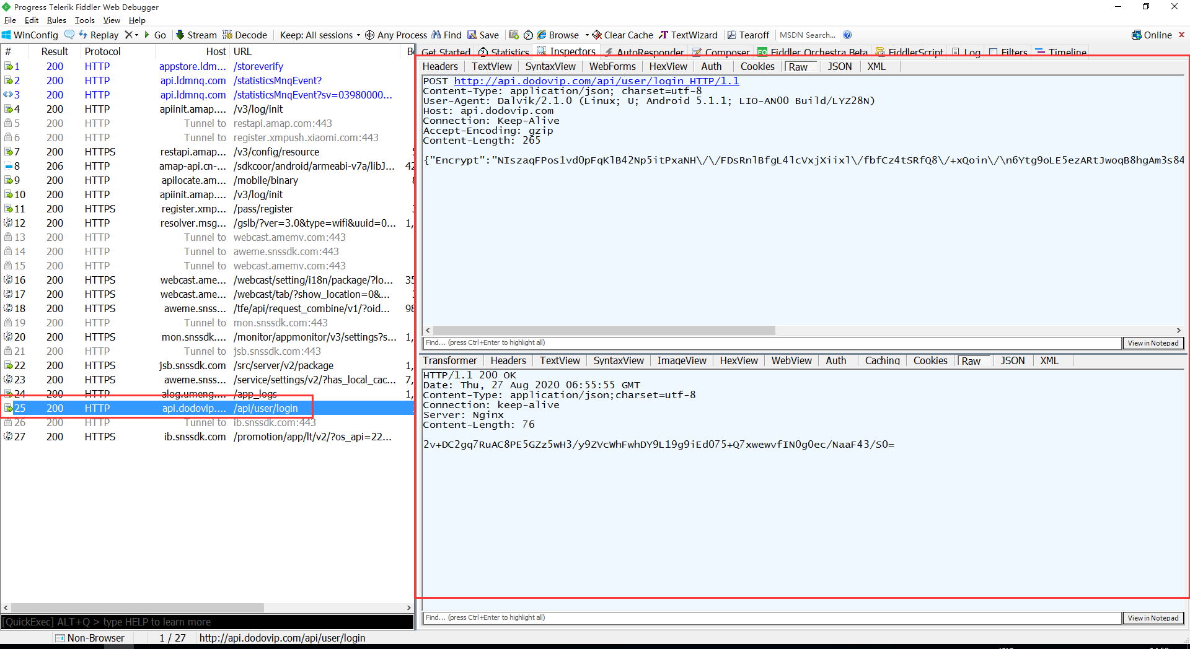This screenshot has width=1190, height=649.
Task: Click response pane View in Notepad button
Action: (x=1153, y=618)
